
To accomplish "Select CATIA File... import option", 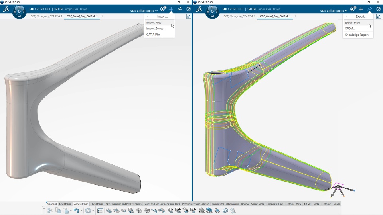I will [159, 35].
